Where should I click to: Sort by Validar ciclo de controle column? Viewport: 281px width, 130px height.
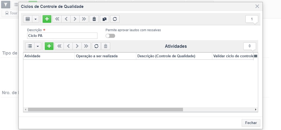(233, 56)
